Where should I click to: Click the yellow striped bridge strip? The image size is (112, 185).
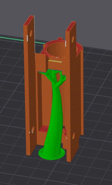[x=55, y=61]
